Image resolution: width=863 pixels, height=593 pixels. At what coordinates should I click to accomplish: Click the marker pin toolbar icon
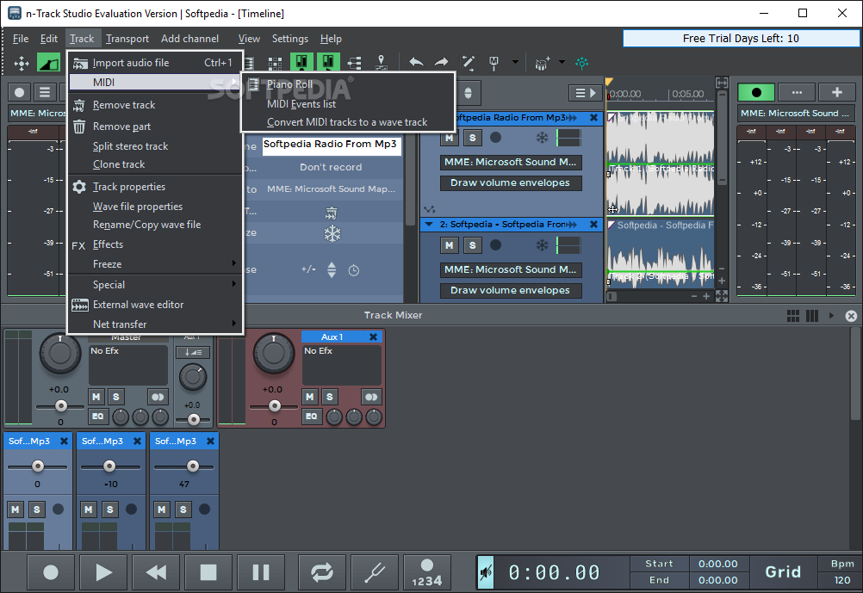[x=381, y=64]
